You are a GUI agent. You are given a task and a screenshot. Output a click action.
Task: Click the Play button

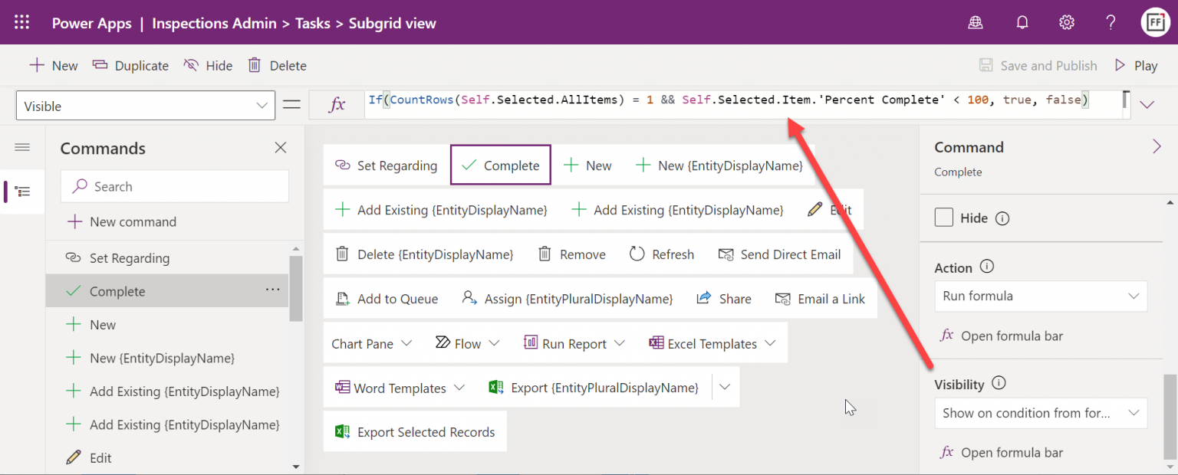(1136, 66)
